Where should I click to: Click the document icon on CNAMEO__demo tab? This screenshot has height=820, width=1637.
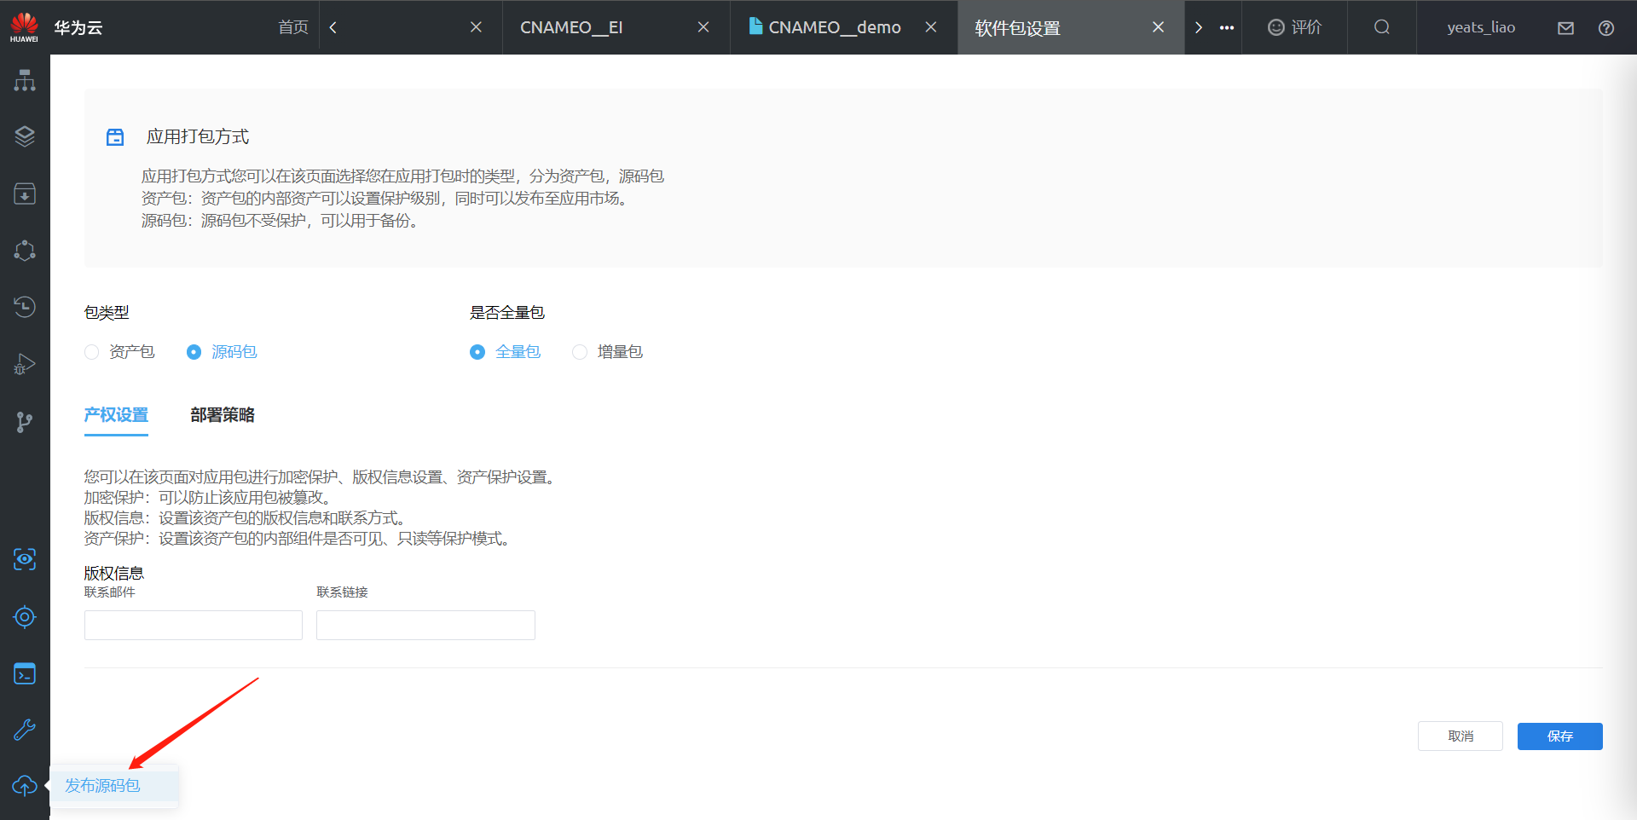pyautogui.click(x=755, y=26)
